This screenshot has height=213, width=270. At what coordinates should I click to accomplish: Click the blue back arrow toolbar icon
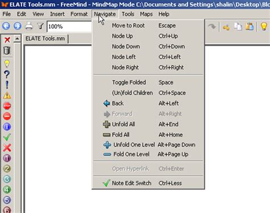[6, 26]
